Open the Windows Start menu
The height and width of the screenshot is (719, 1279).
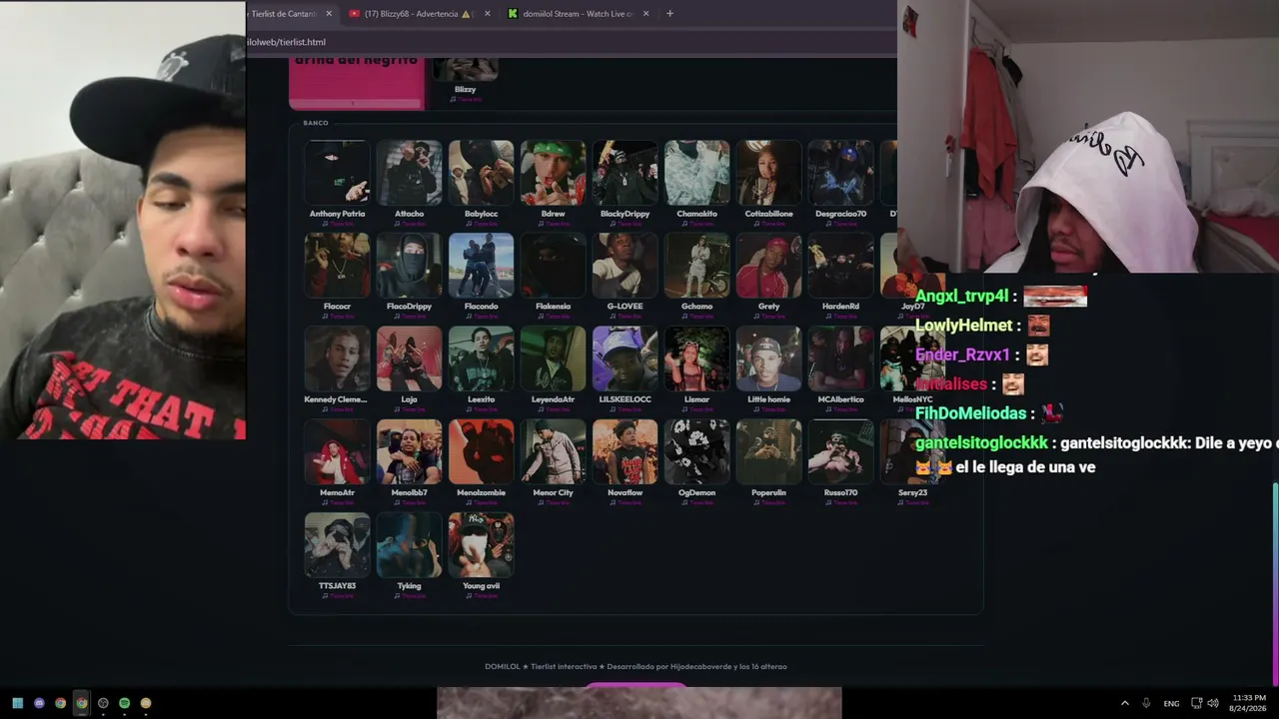coord(17,703)
